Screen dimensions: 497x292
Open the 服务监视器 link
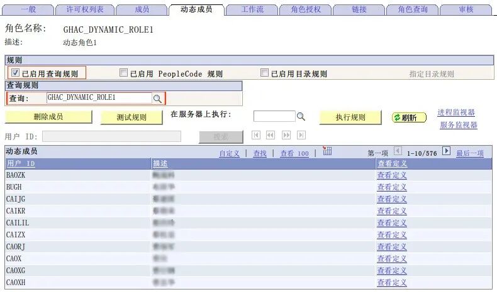point(459,125)
